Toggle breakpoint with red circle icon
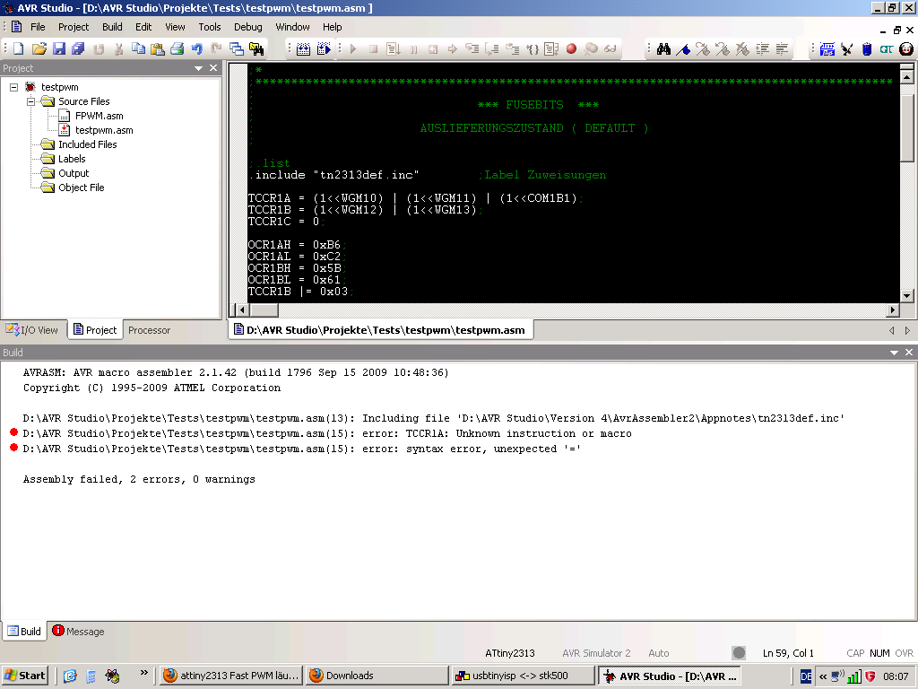 pos(571,49)
